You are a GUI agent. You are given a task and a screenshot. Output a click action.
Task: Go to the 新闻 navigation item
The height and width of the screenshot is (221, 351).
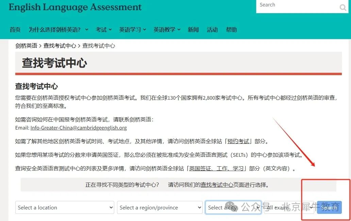(193, 30)
